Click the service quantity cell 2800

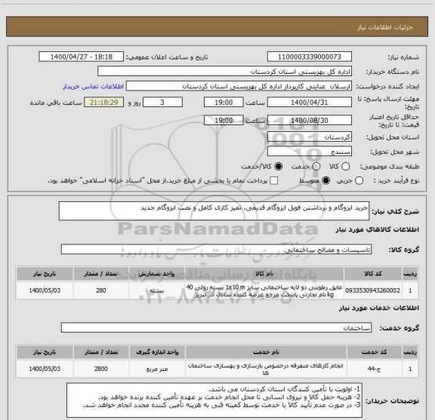[101, 369]
